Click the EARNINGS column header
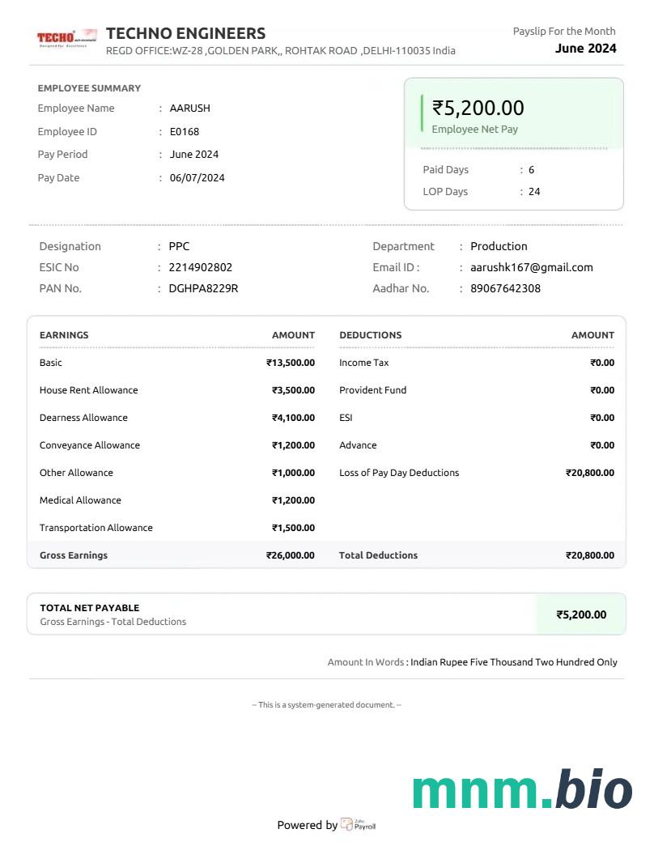Image resolution: width=654 pixels, height=846 pixels. pyautogui.click(x=64, y=334)
